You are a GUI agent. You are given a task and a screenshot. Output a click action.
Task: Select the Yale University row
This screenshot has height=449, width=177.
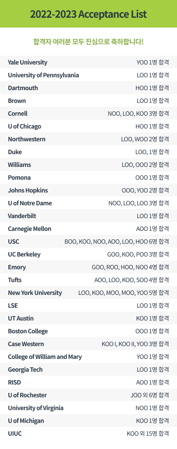[x=88, y=62]
